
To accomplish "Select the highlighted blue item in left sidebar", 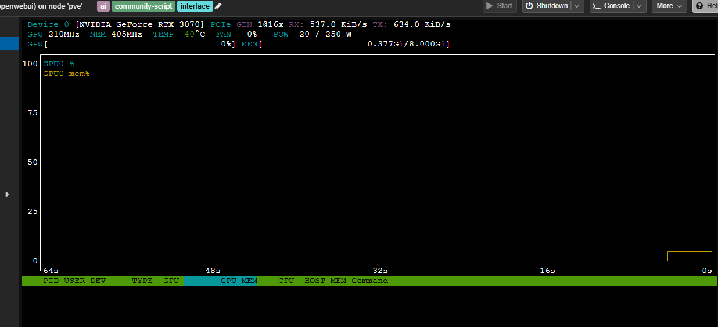I will pyautogui.click(x=9, y=43).
